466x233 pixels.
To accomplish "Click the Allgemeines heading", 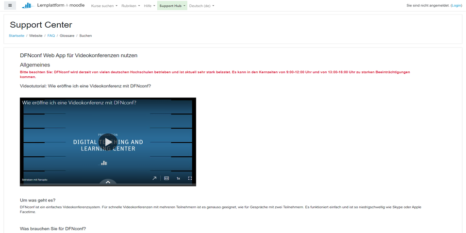I will [35, 65].
